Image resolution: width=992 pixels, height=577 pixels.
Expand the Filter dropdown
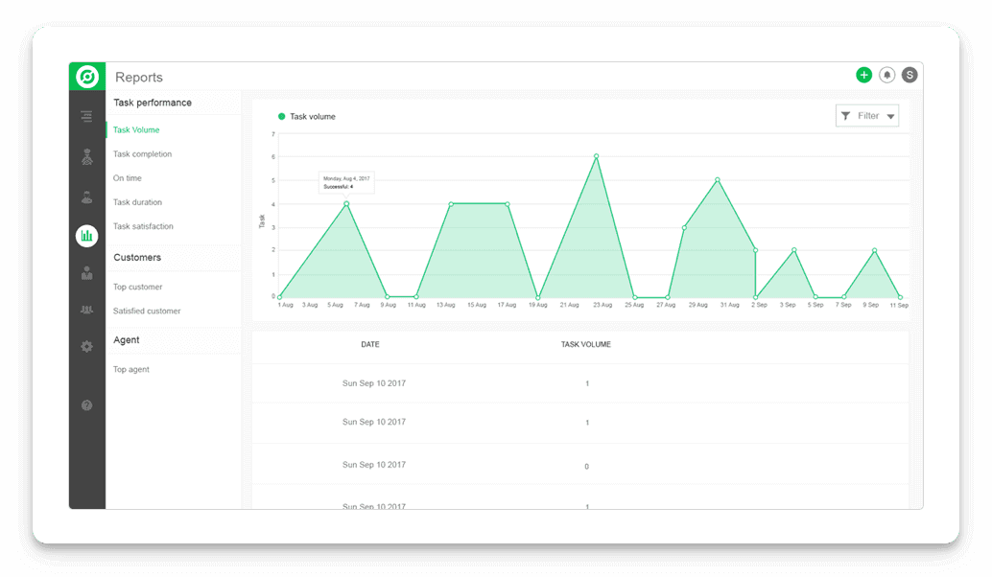867,116
